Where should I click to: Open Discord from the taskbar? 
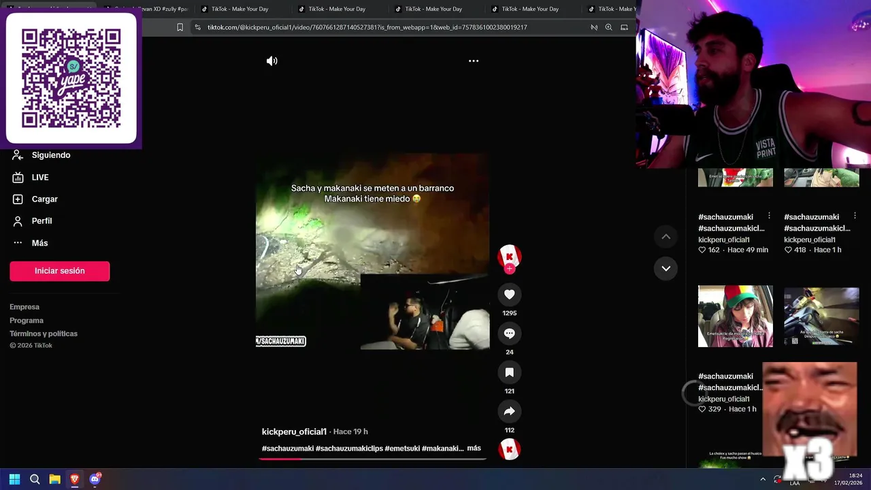coord(95,479)
